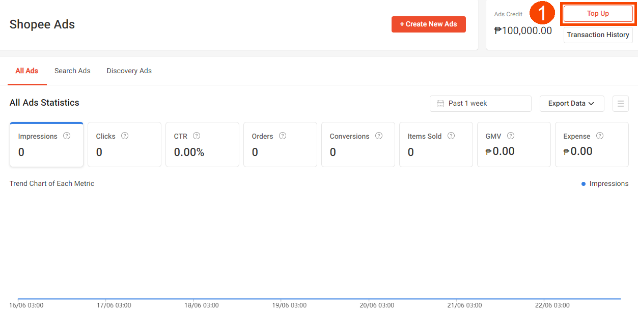Select the Conversions metric card
The height and width of the screenshot is (317, 638).
tap(358, 145)
